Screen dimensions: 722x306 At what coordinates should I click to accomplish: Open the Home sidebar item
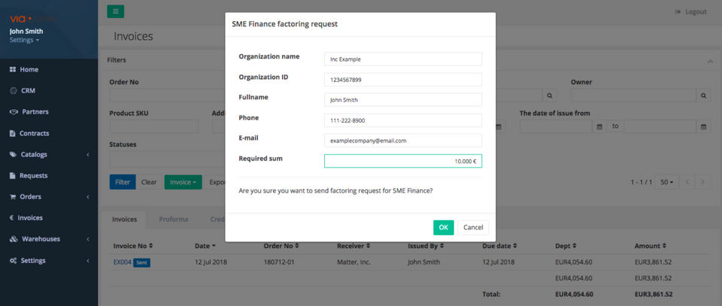click(x=29, y=69)
